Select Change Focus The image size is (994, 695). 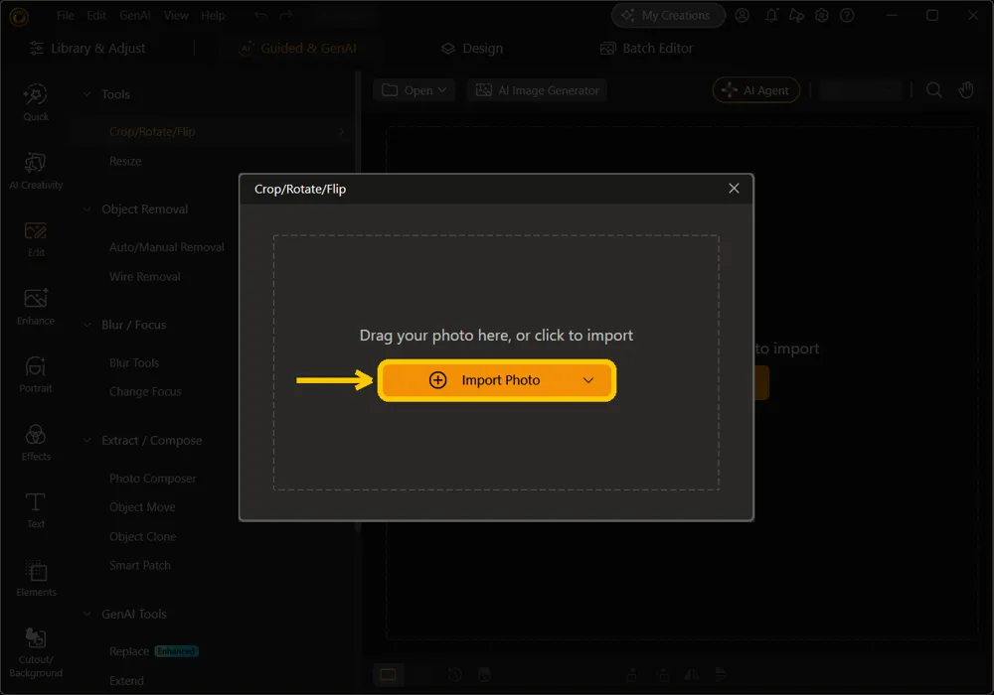pos(145,392)
